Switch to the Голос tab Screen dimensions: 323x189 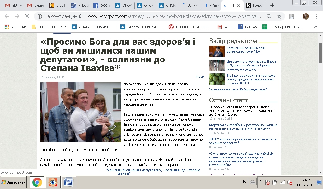(x=254, y=5)
